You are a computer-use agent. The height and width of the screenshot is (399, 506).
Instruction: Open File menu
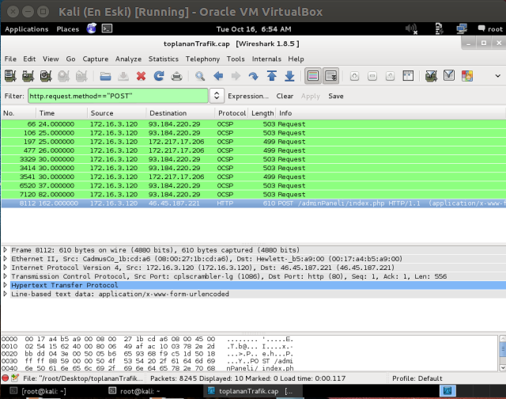pos(10,59)
